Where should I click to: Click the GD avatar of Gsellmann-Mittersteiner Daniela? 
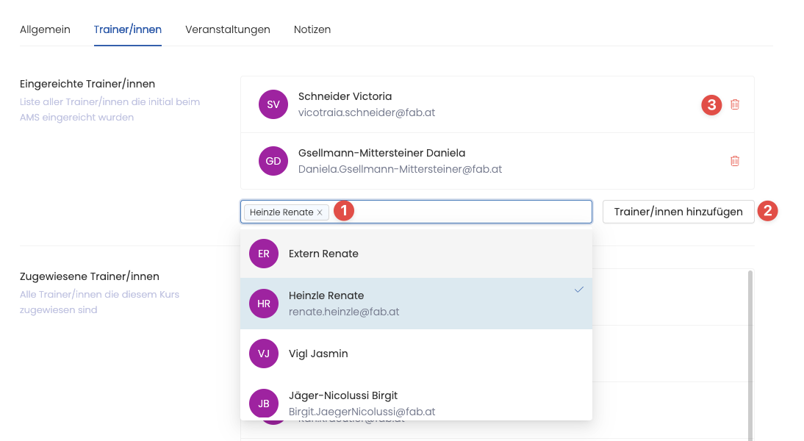point(273,161)
